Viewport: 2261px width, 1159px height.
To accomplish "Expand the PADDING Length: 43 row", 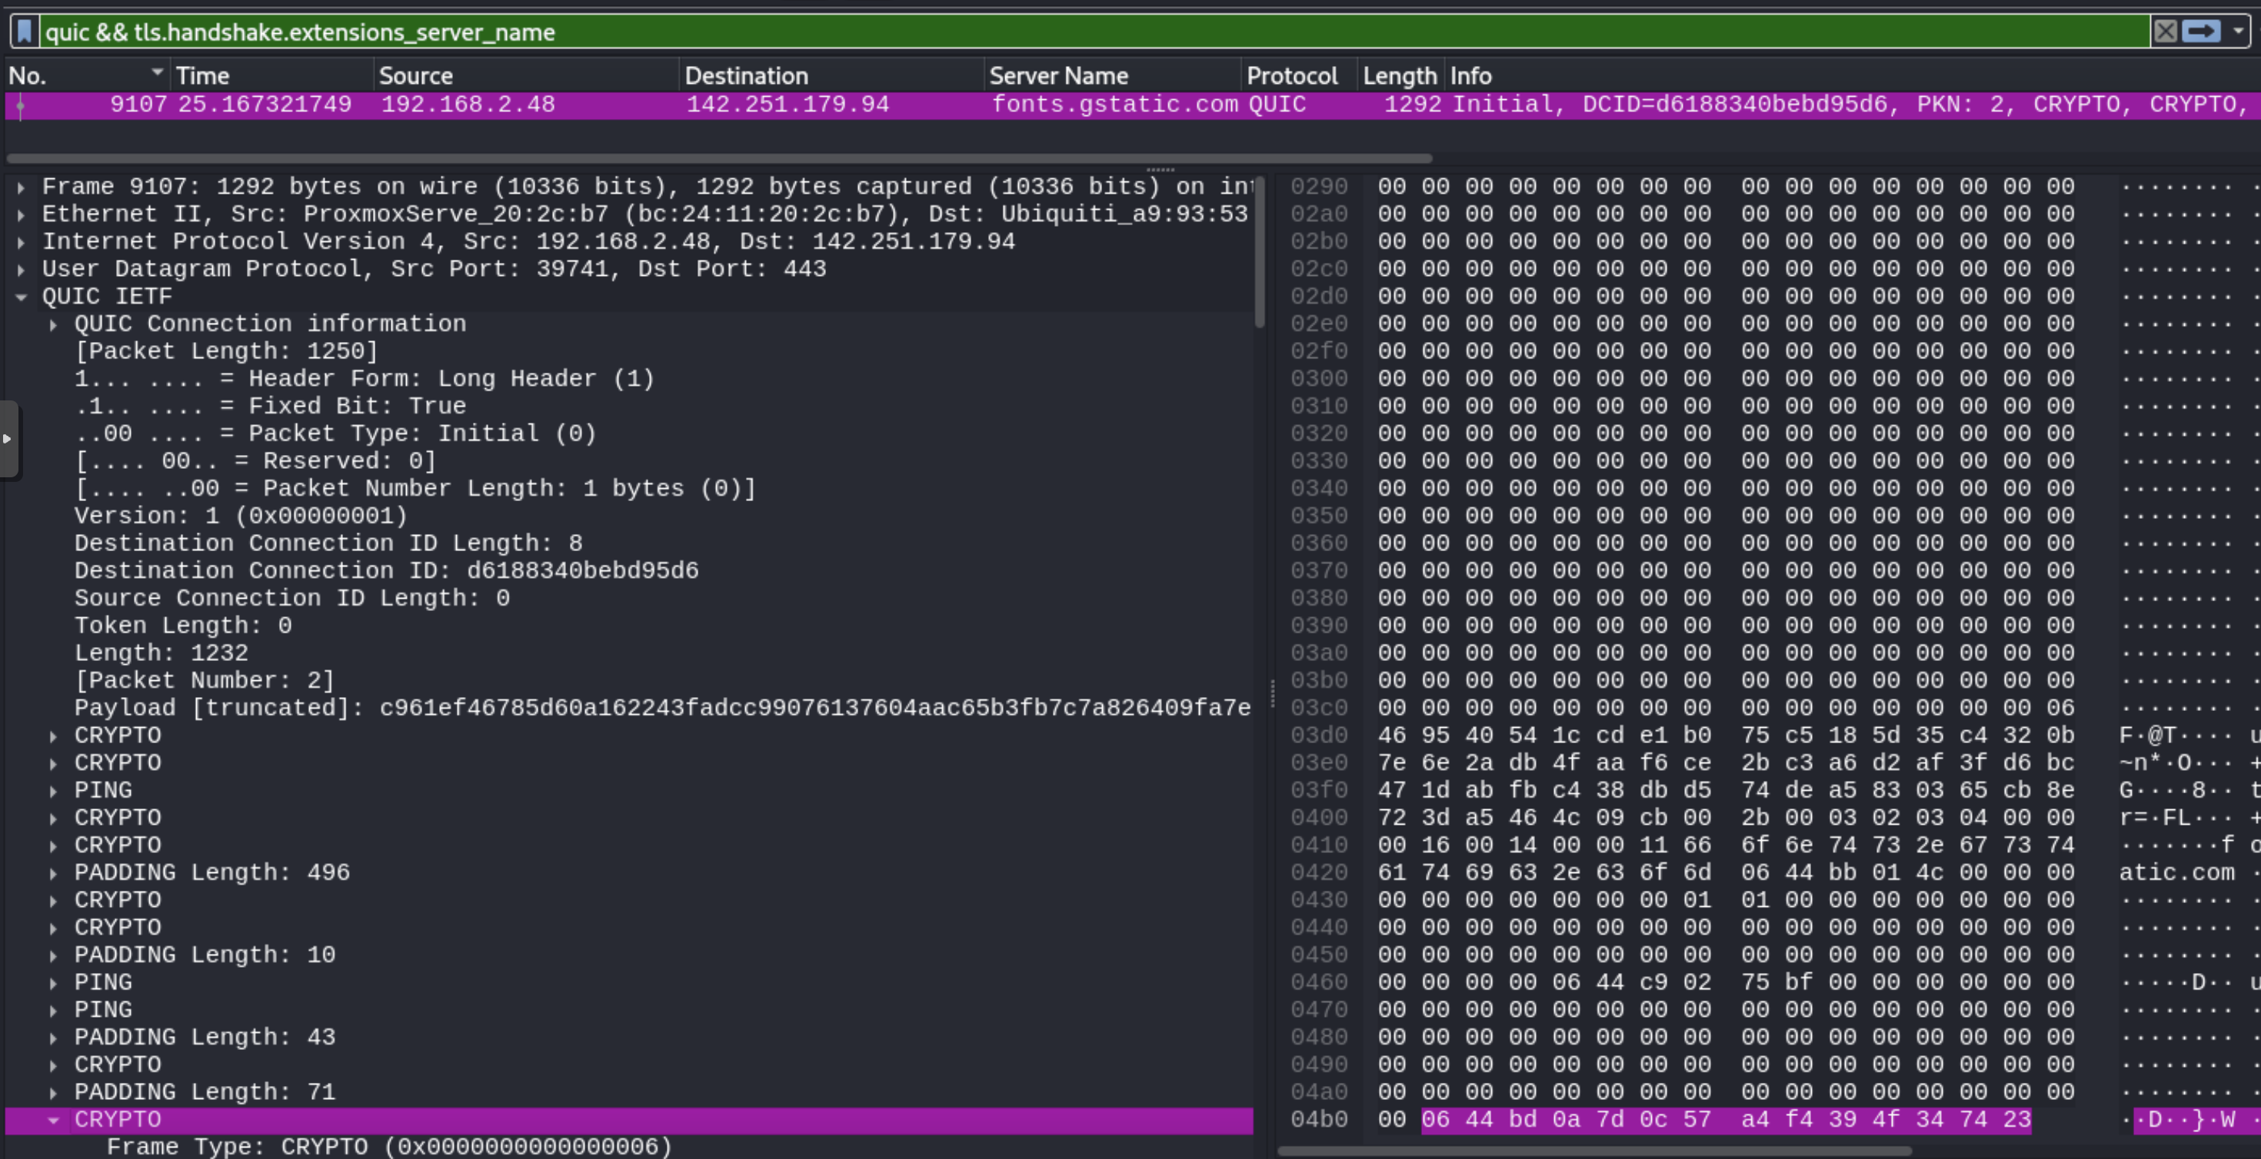I will click(54, 1037).
